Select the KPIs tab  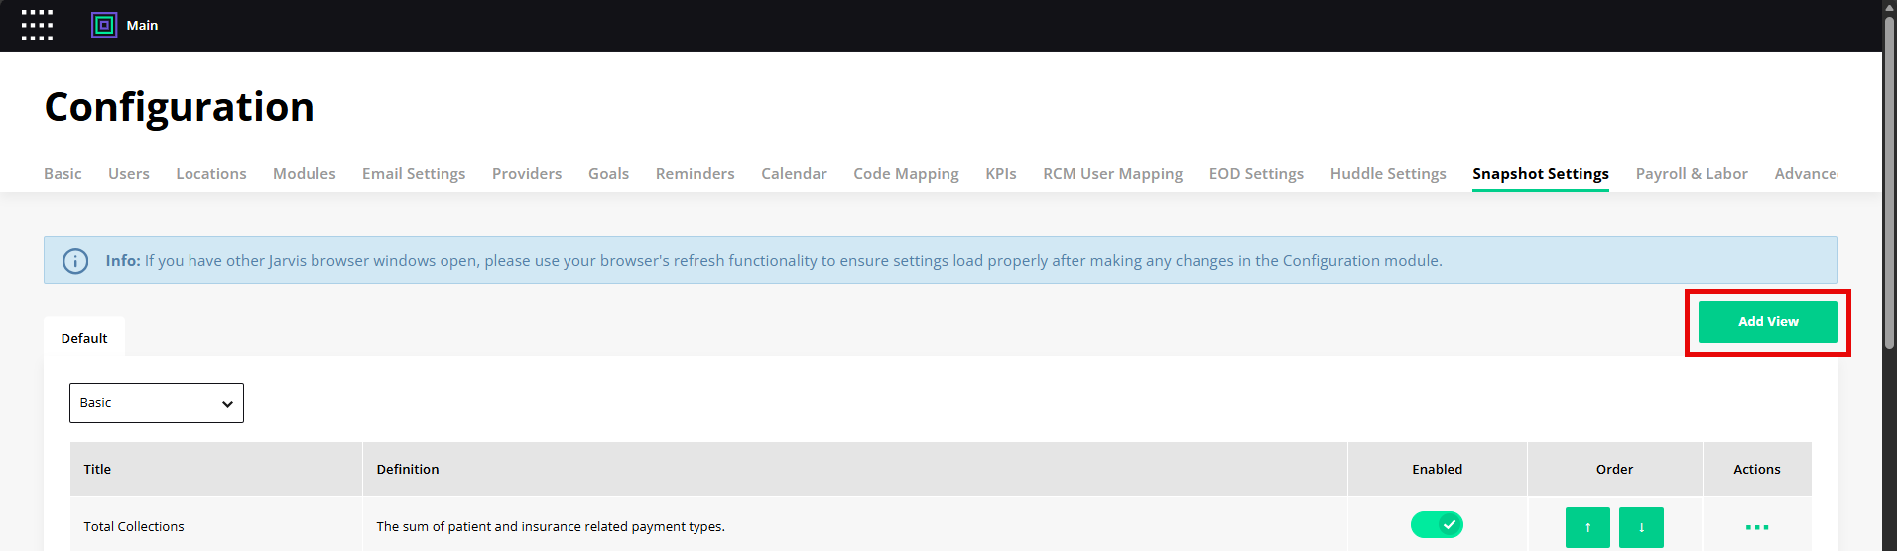[x=1000, y=174]
